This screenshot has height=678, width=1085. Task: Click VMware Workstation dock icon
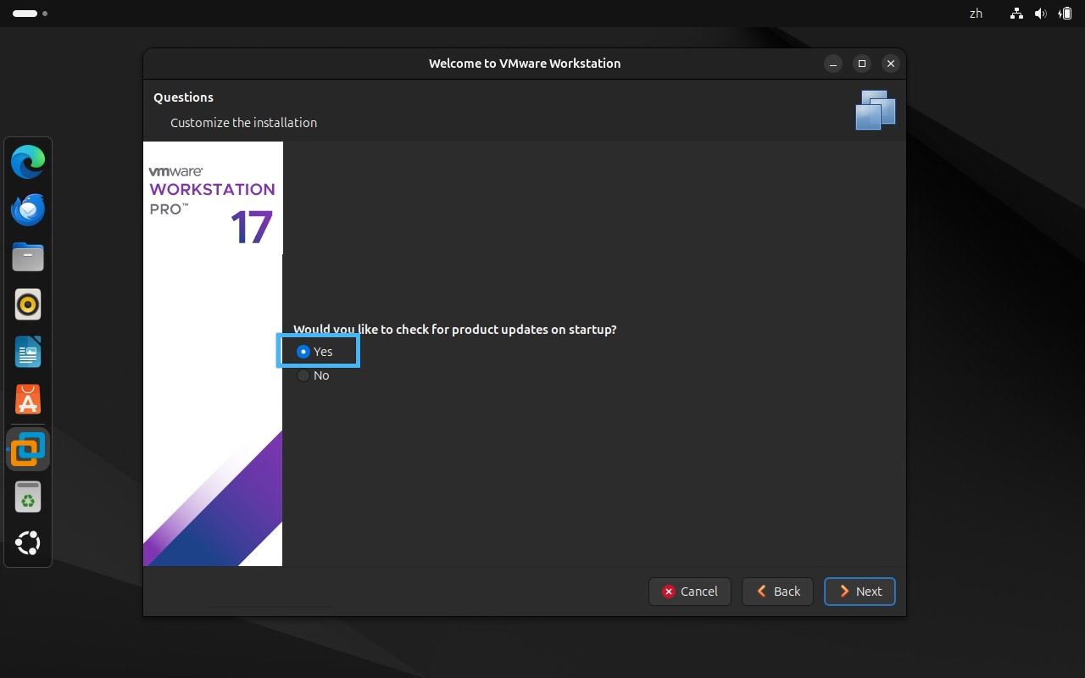(28, 449)
